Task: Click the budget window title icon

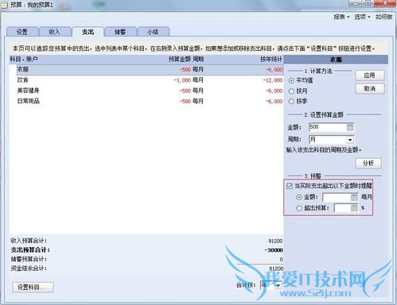Action: (x=5, y=5)
